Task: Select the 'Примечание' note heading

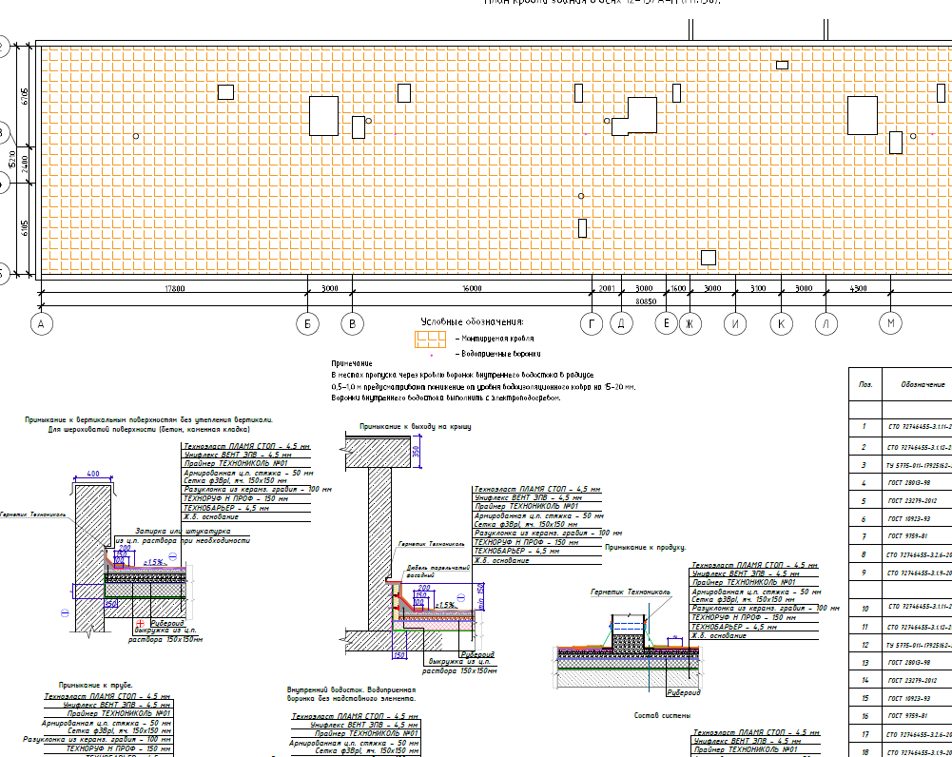Action: click(x=351, y=363)
